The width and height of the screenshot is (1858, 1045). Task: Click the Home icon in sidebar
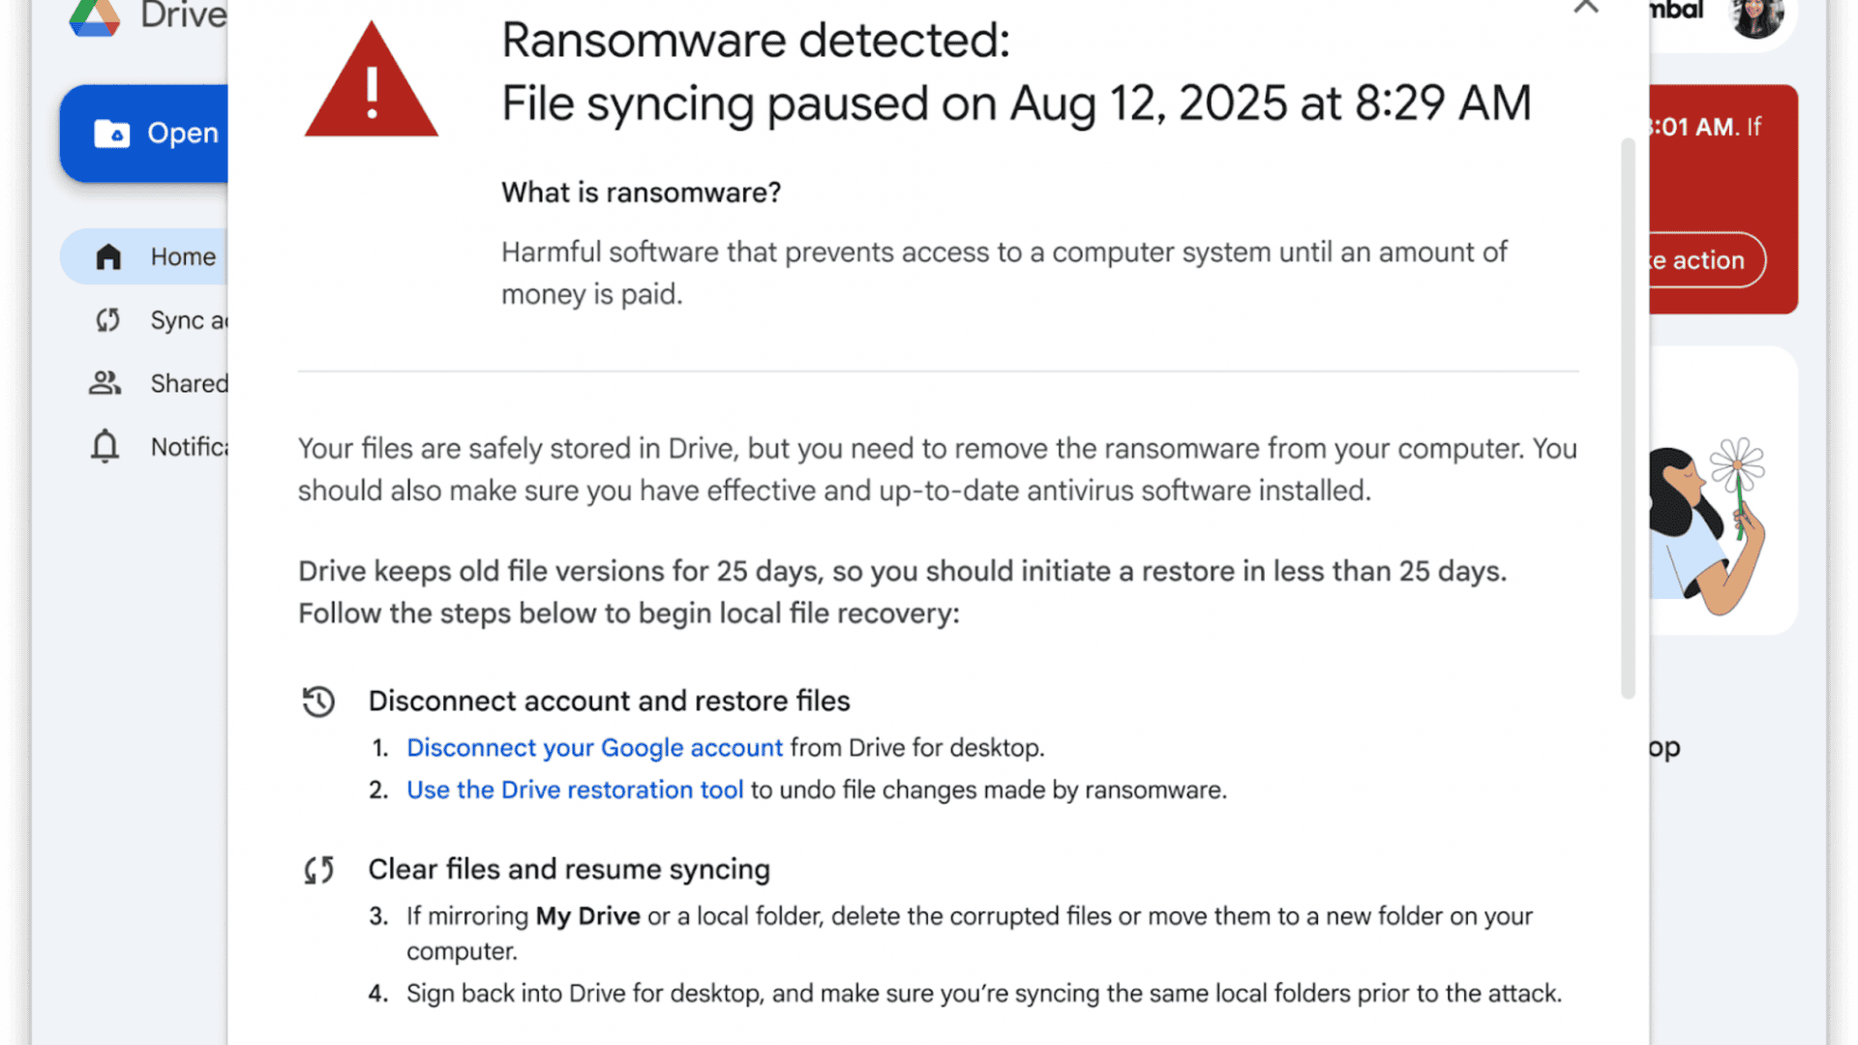point(108,256)
